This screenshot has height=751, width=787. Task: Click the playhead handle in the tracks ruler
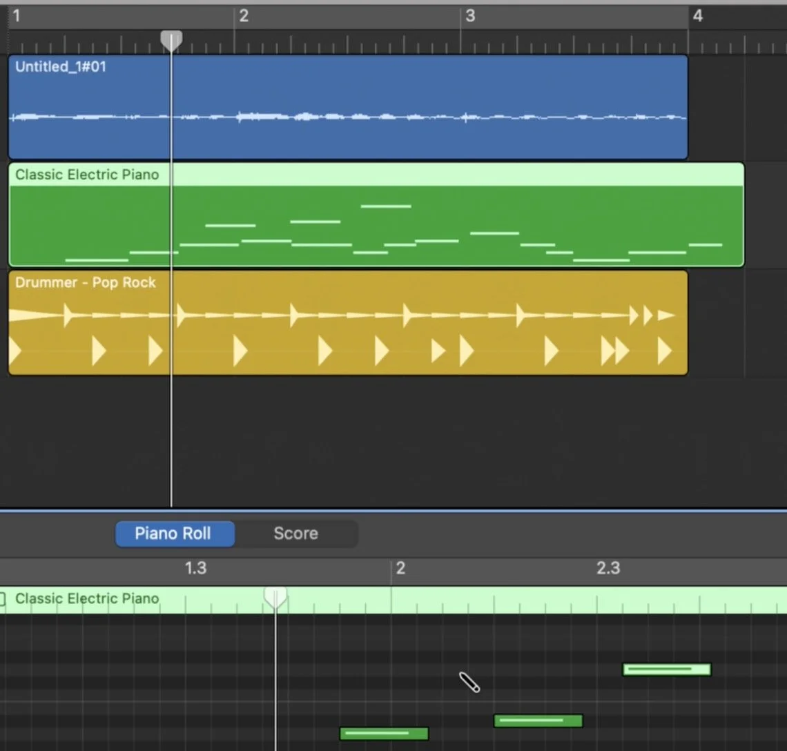pyautogui.click(x=171, y=41)
